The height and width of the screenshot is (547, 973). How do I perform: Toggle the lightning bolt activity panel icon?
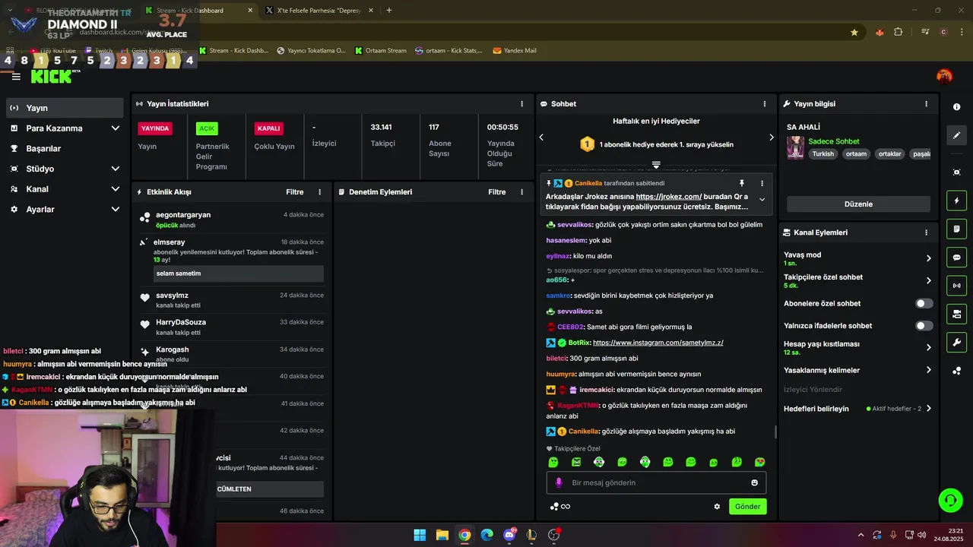(x=956, y=201)
